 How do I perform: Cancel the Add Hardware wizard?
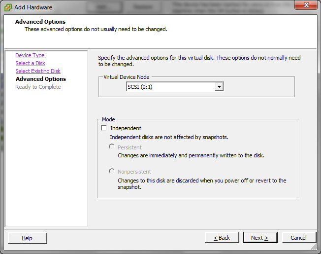[x=299, y=238]
